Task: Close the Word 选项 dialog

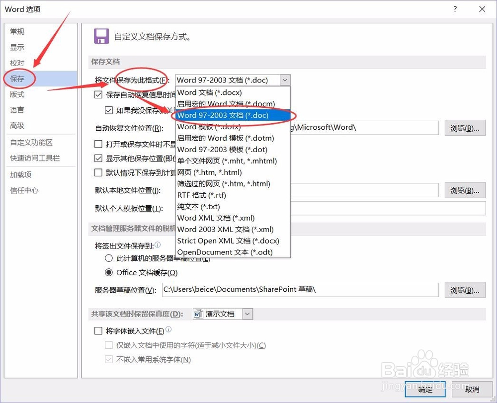Action: (x=482, y=9)
